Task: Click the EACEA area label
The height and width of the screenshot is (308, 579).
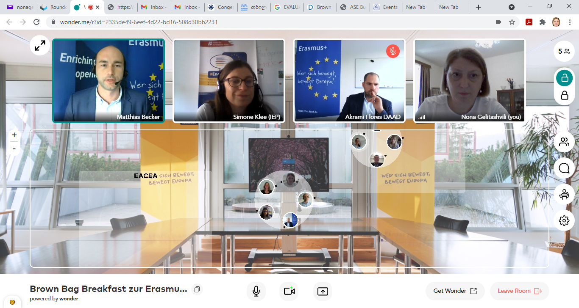Action: click(x=146, y=176)
